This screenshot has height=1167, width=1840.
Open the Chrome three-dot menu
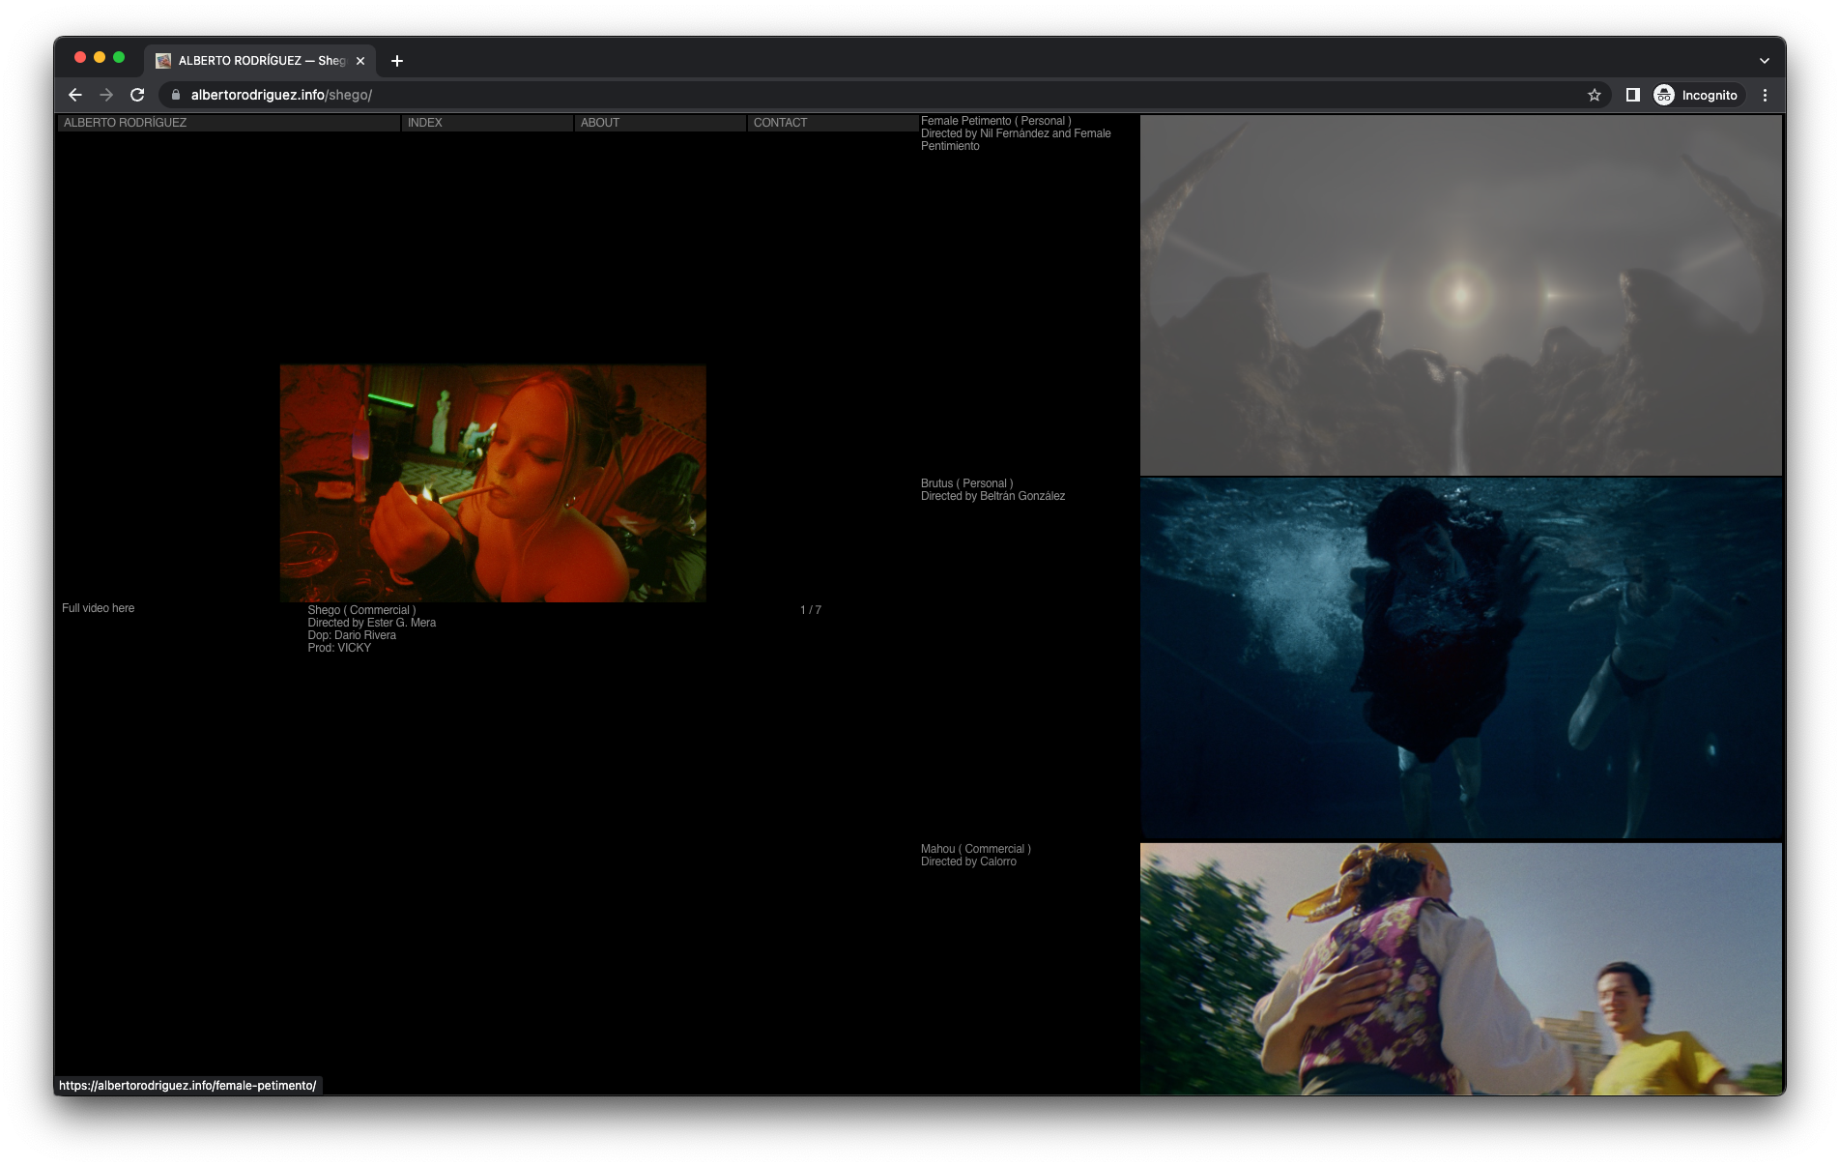[1765, 95]
